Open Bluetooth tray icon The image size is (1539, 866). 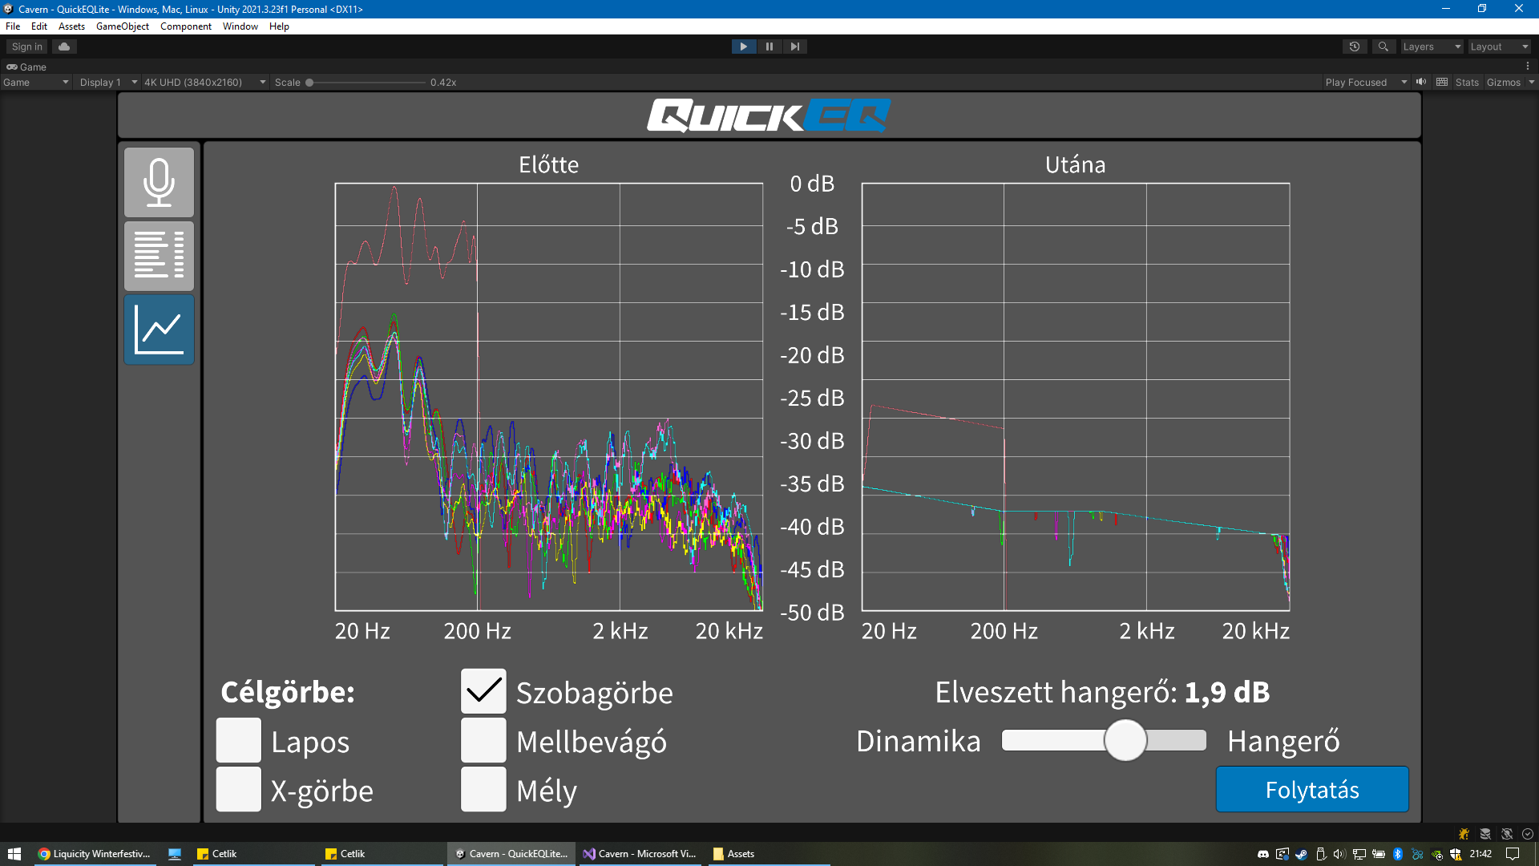click(x=1398, y=854)
